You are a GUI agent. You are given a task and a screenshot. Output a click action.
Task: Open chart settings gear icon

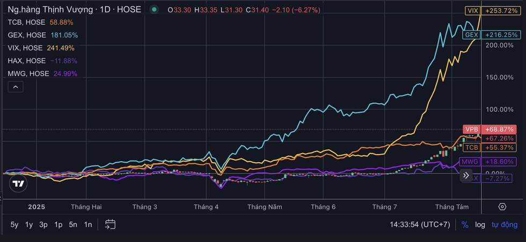[x=502, y=207]
